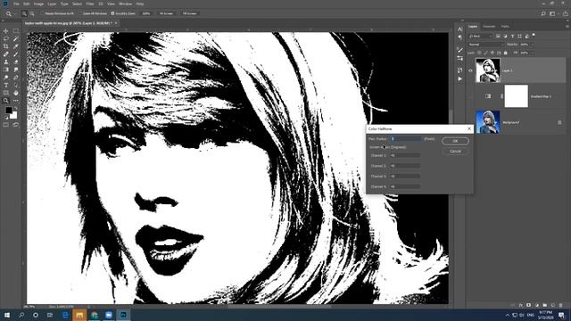571x321 pixels.
Task: Toggle visibility of the Gradient Map layer
Action: click(470, 96)
